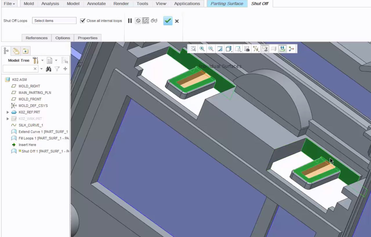The width and height of the screenshot is (371, 237).
Task: Click the Zoom In magnifier icon
Action: (x=202, y=49)
